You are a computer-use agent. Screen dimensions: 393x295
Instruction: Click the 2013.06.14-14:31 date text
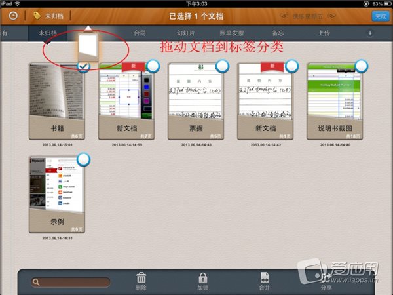click(x=58, y=238)
